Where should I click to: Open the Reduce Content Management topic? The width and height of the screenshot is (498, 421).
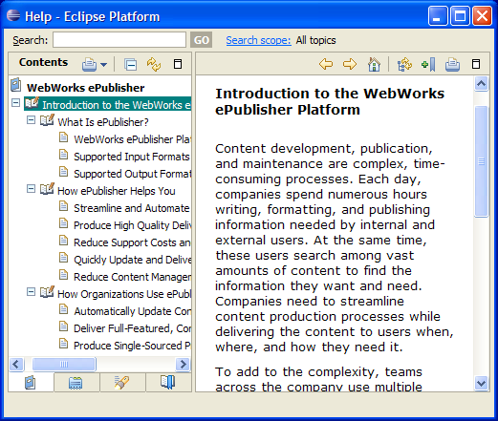[x=132, y=277]
